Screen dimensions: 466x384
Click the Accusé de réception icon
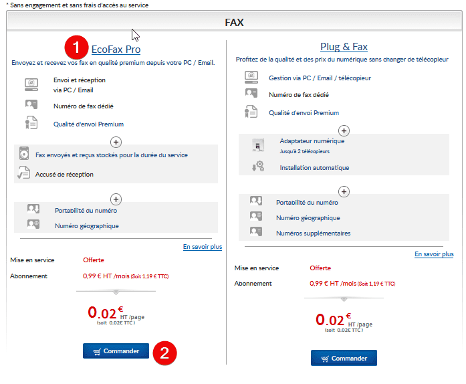(24, 173)
